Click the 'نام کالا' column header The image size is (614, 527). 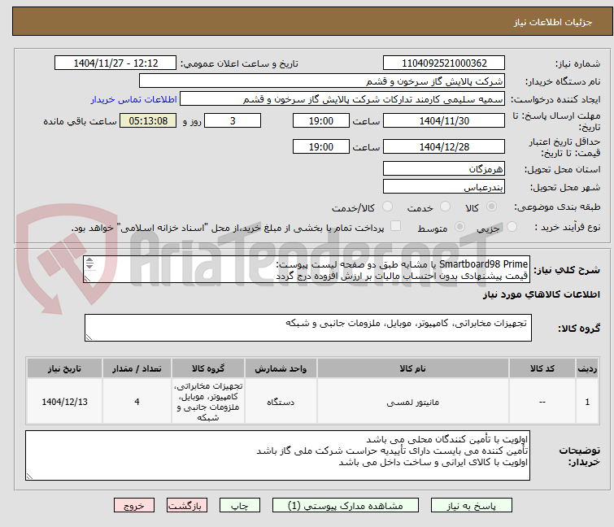pos(413,369)
